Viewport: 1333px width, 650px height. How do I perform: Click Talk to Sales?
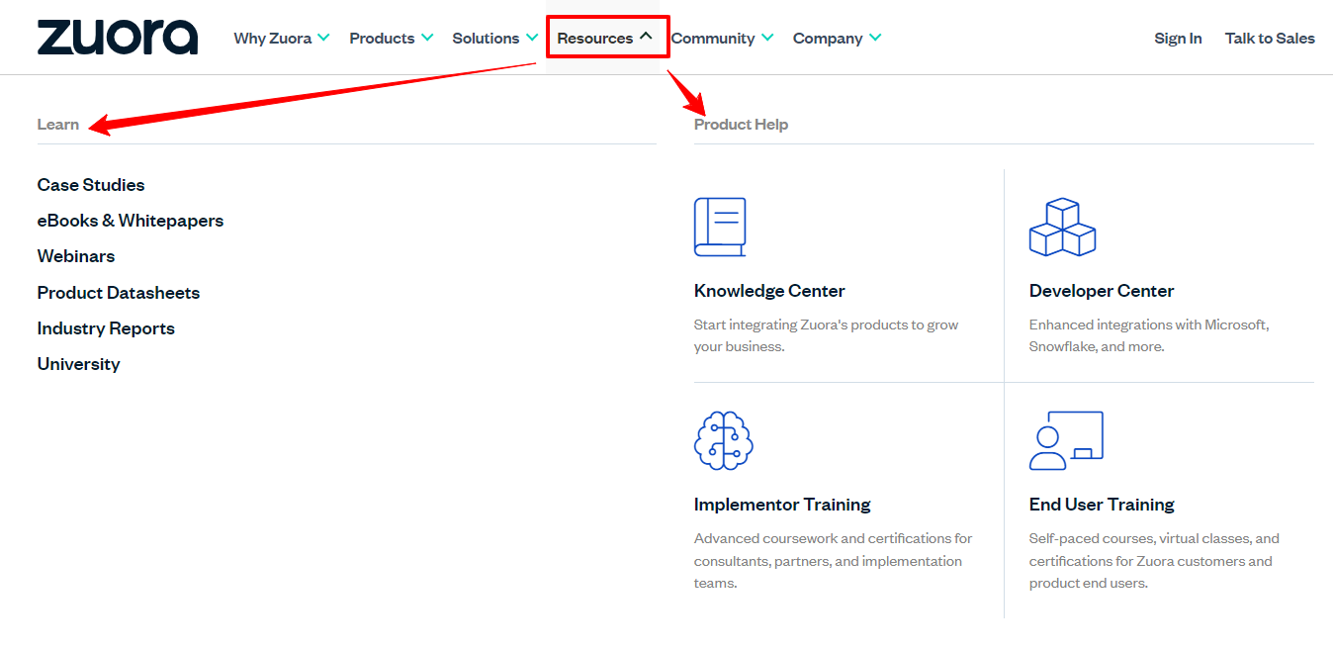pyautogui.click(x=1270, y=38)
